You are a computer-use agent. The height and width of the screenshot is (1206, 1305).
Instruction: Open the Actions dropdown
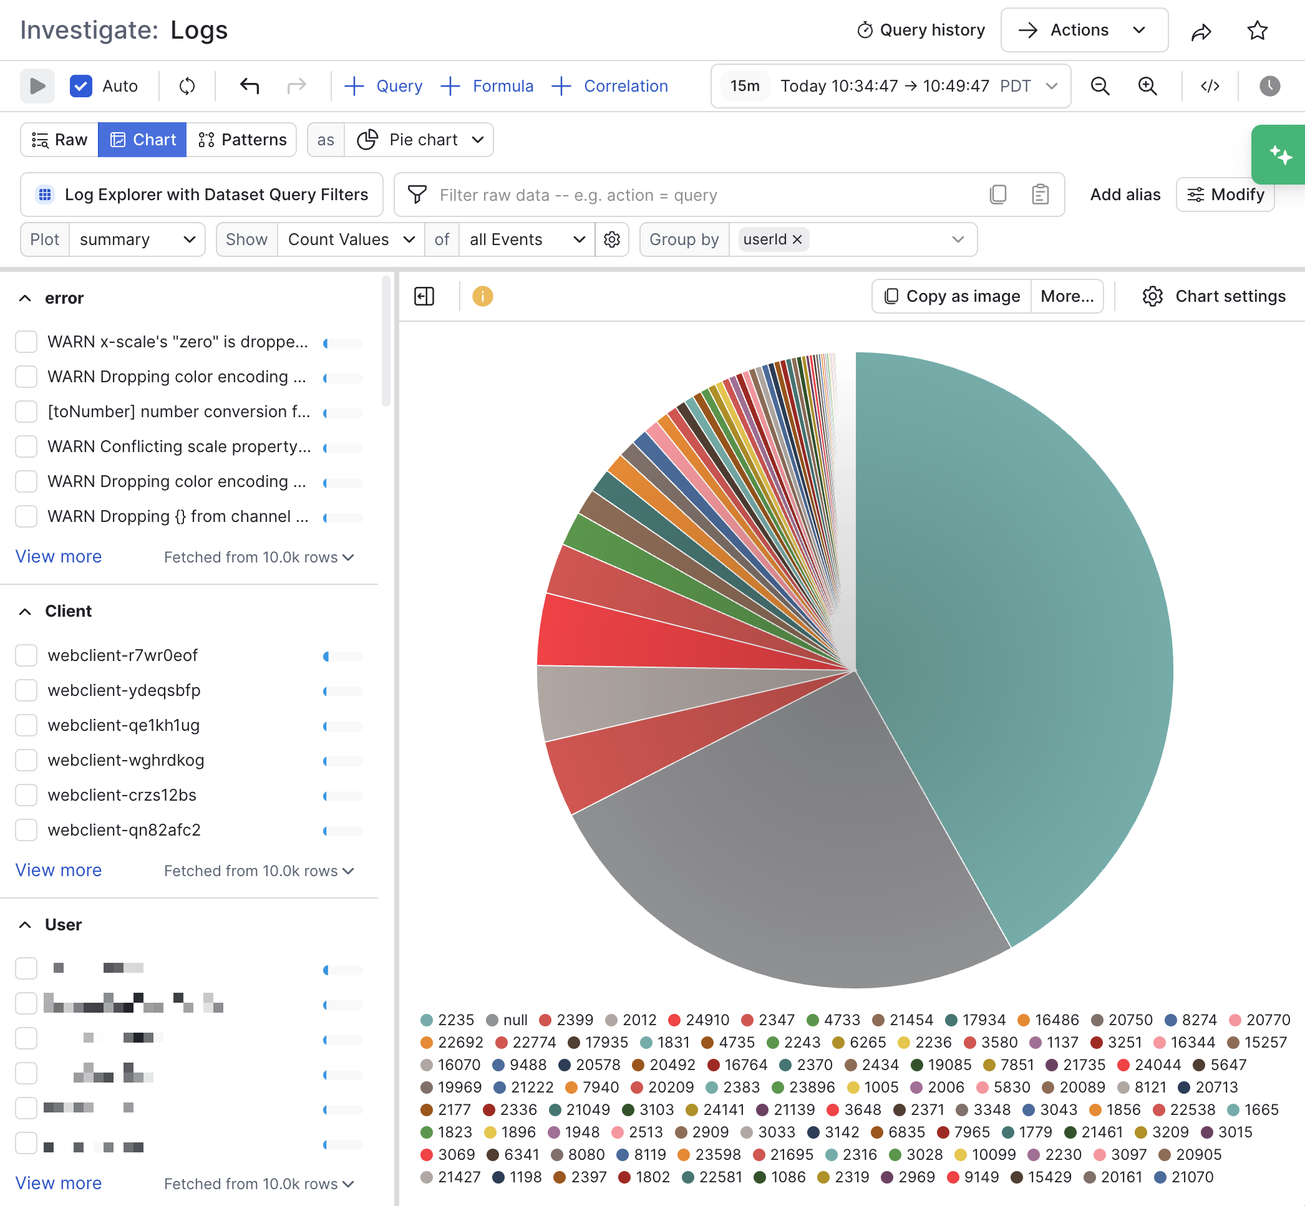coord(1084,30)
